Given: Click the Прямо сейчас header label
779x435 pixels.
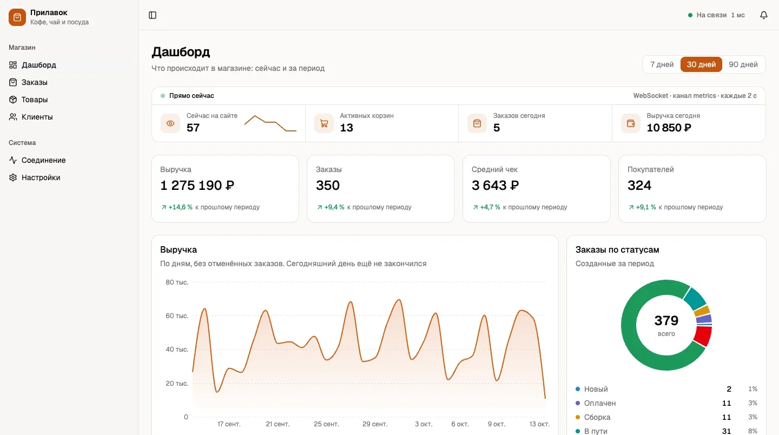Looking at the screenshot, I should (x=192, y=96).
